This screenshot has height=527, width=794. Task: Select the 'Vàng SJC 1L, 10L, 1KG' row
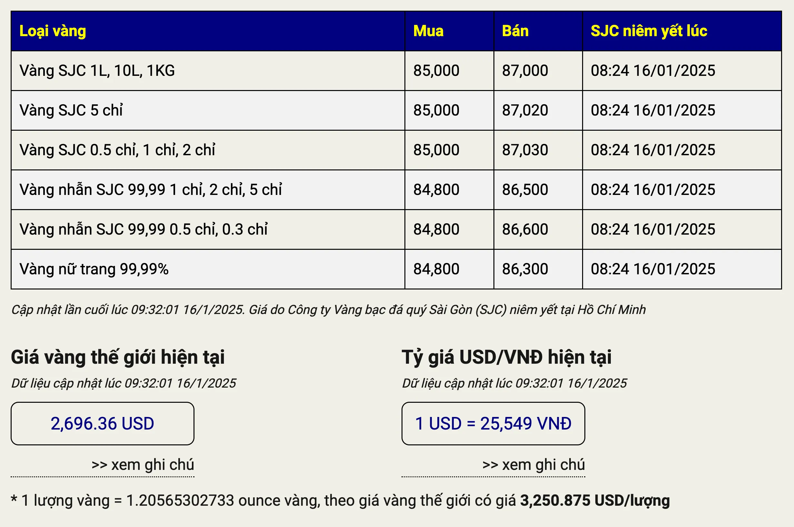point(97,71)
